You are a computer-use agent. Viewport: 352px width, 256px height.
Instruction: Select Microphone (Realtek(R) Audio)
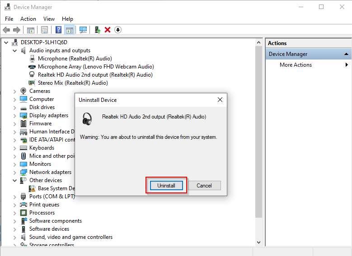(x=75, y=59)
